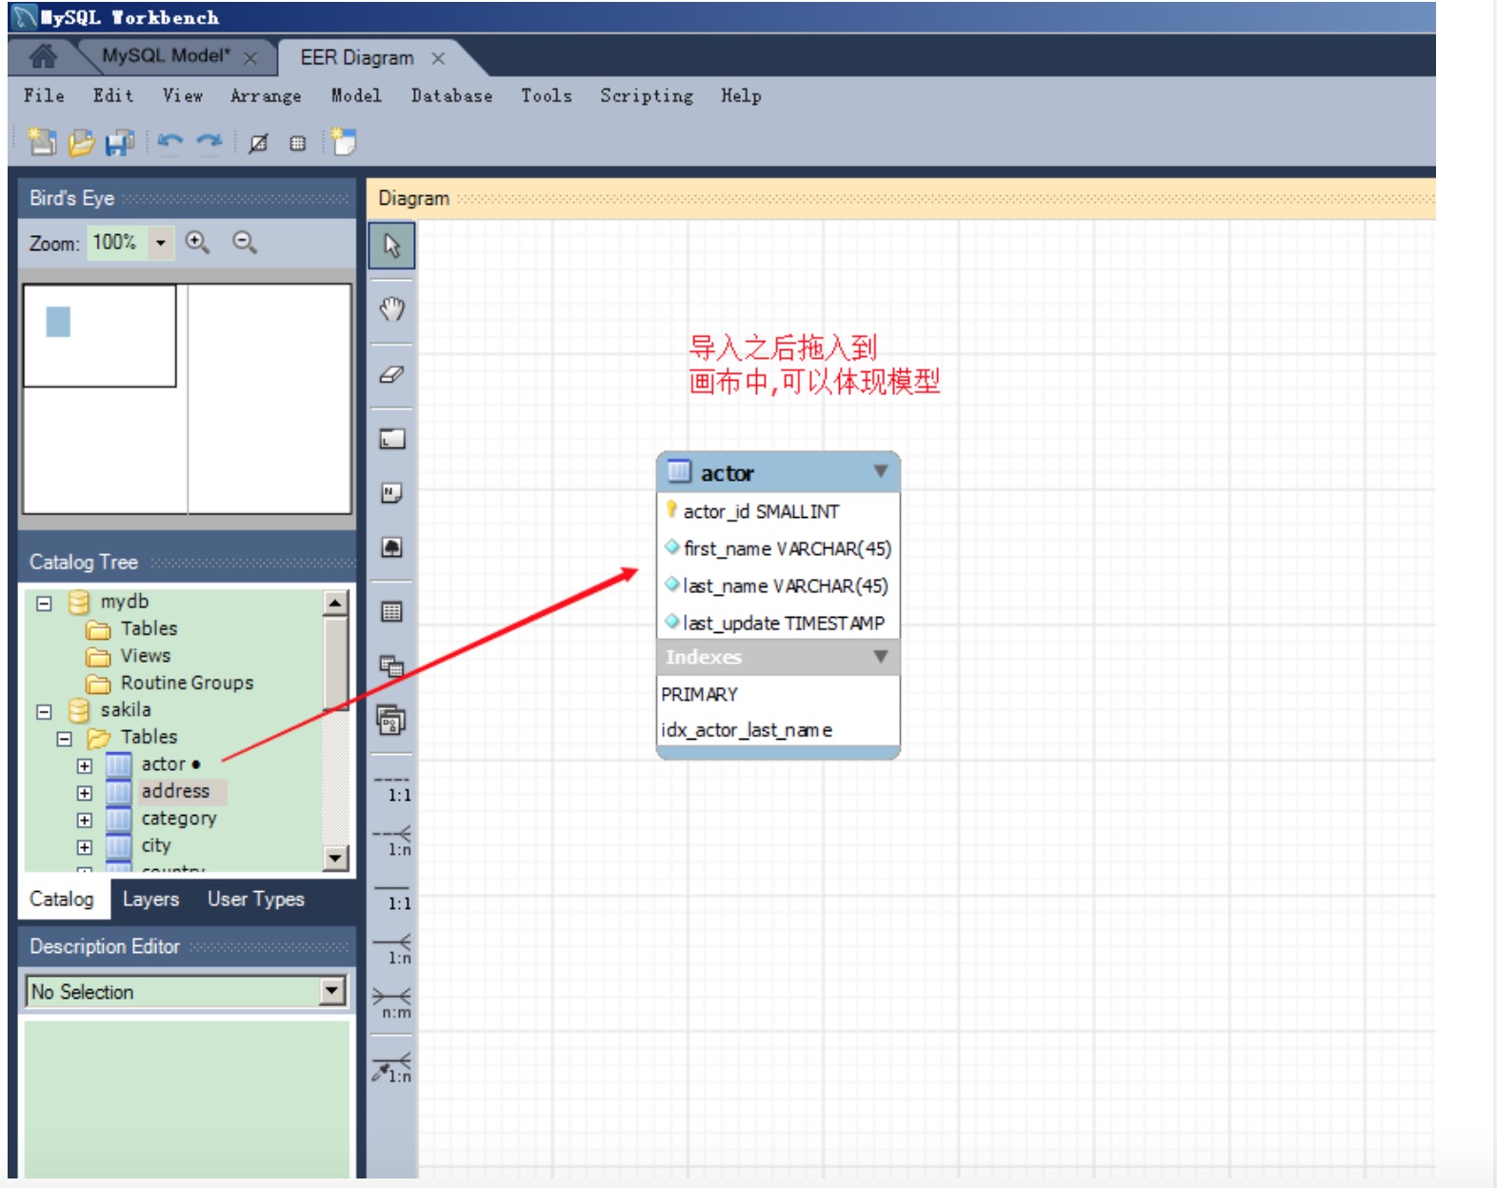Redo the last action arrow
1497x1188 pixels.
(210, 142)
